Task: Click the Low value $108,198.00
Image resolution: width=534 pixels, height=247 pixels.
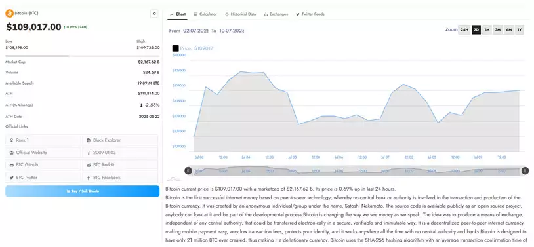Action: click(x=16, y=48)
